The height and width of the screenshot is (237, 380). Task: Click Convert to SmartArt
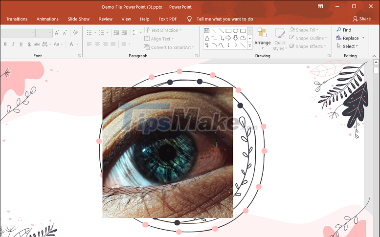169,47
